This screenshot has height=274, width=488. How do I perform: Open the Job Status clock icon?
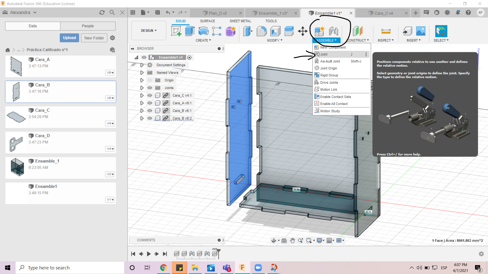[x=447, y=12]
